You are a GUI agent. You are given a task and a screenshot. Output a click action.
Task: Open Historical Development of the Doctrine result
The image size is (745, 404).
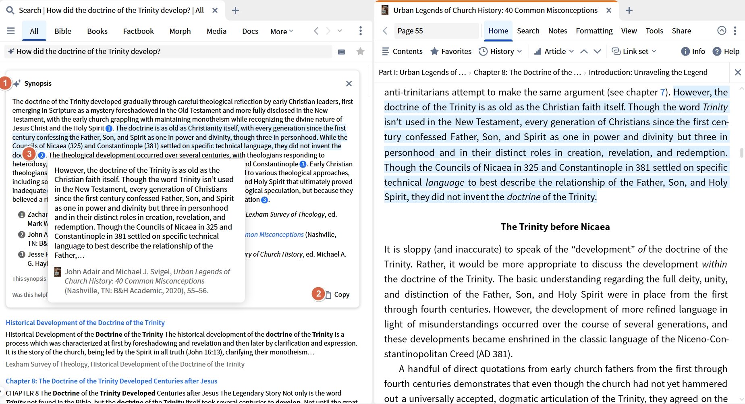(x=85, y=323)
